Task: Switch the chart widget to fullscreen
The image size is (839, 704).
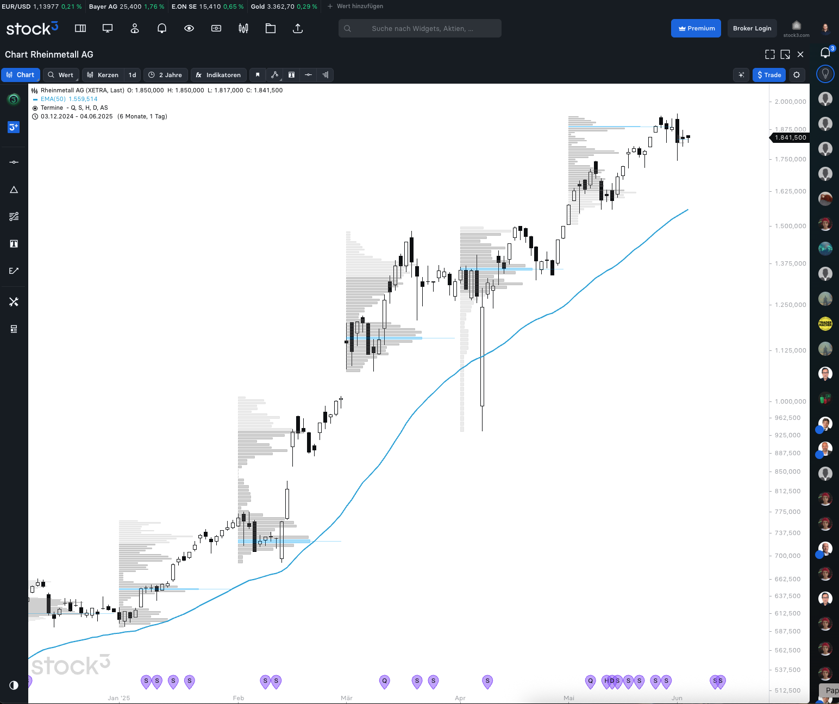Action: click(x=770, y=54)
